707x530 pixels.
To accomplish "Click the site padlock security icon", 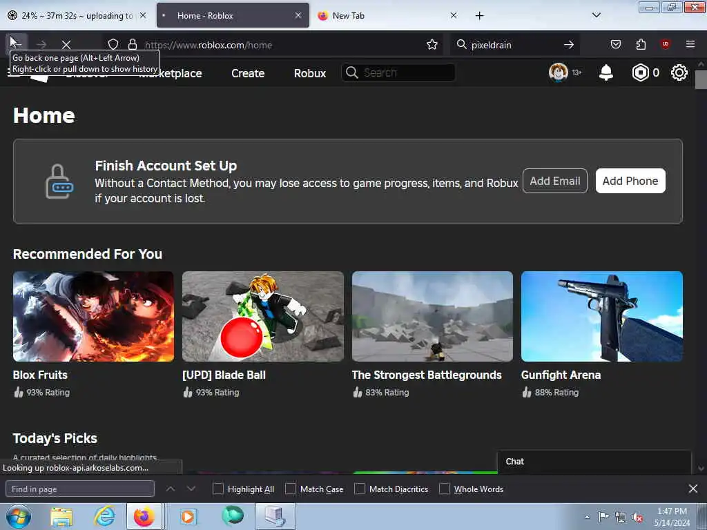I will (133, 44).
